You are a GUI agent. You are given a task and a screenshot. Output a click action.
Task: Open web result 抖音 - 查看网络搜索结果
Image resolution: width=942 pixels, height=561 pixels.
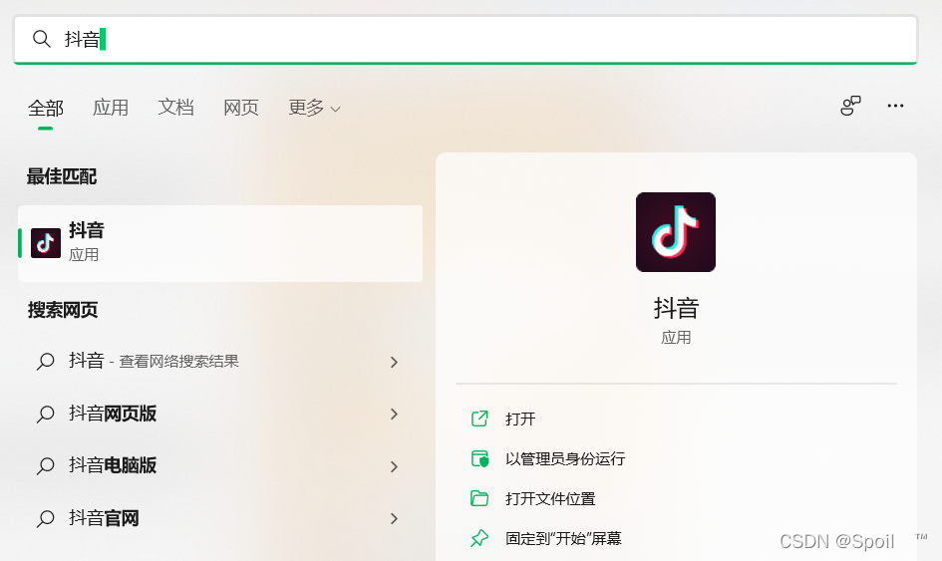[220, 361]
